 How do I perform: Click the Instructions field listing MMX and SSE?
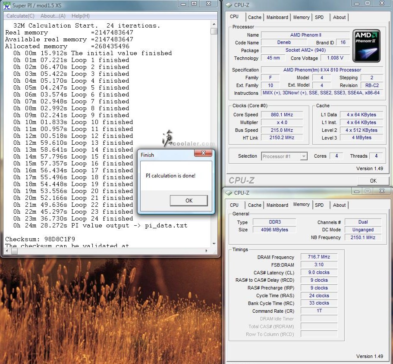click(x=322, y=93)
